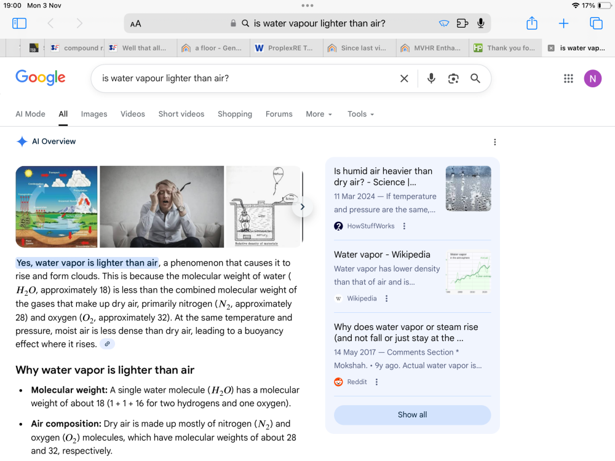The height and width of the screenshot is (461, 615).
Task: Tap the Show all button
Action: pyautogui.click(x=412, y=415)
